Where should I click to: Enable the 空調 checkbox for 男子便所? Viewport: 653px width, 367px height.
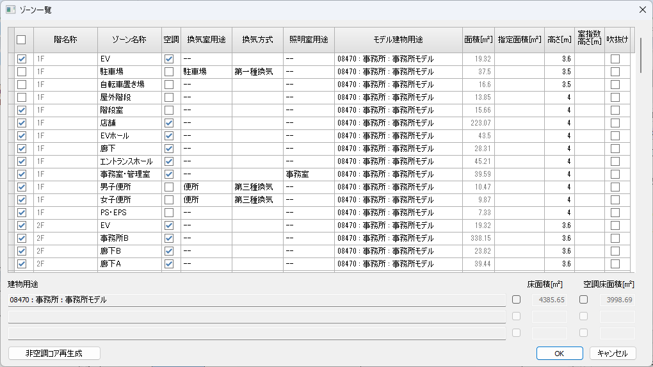pos(169,187)
